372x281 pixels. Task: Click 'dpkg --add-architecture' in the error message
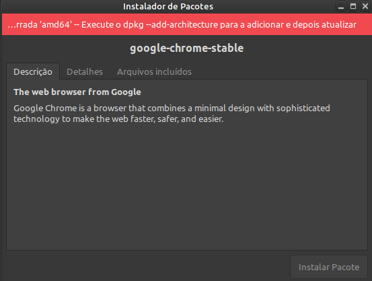pos(171,25)
